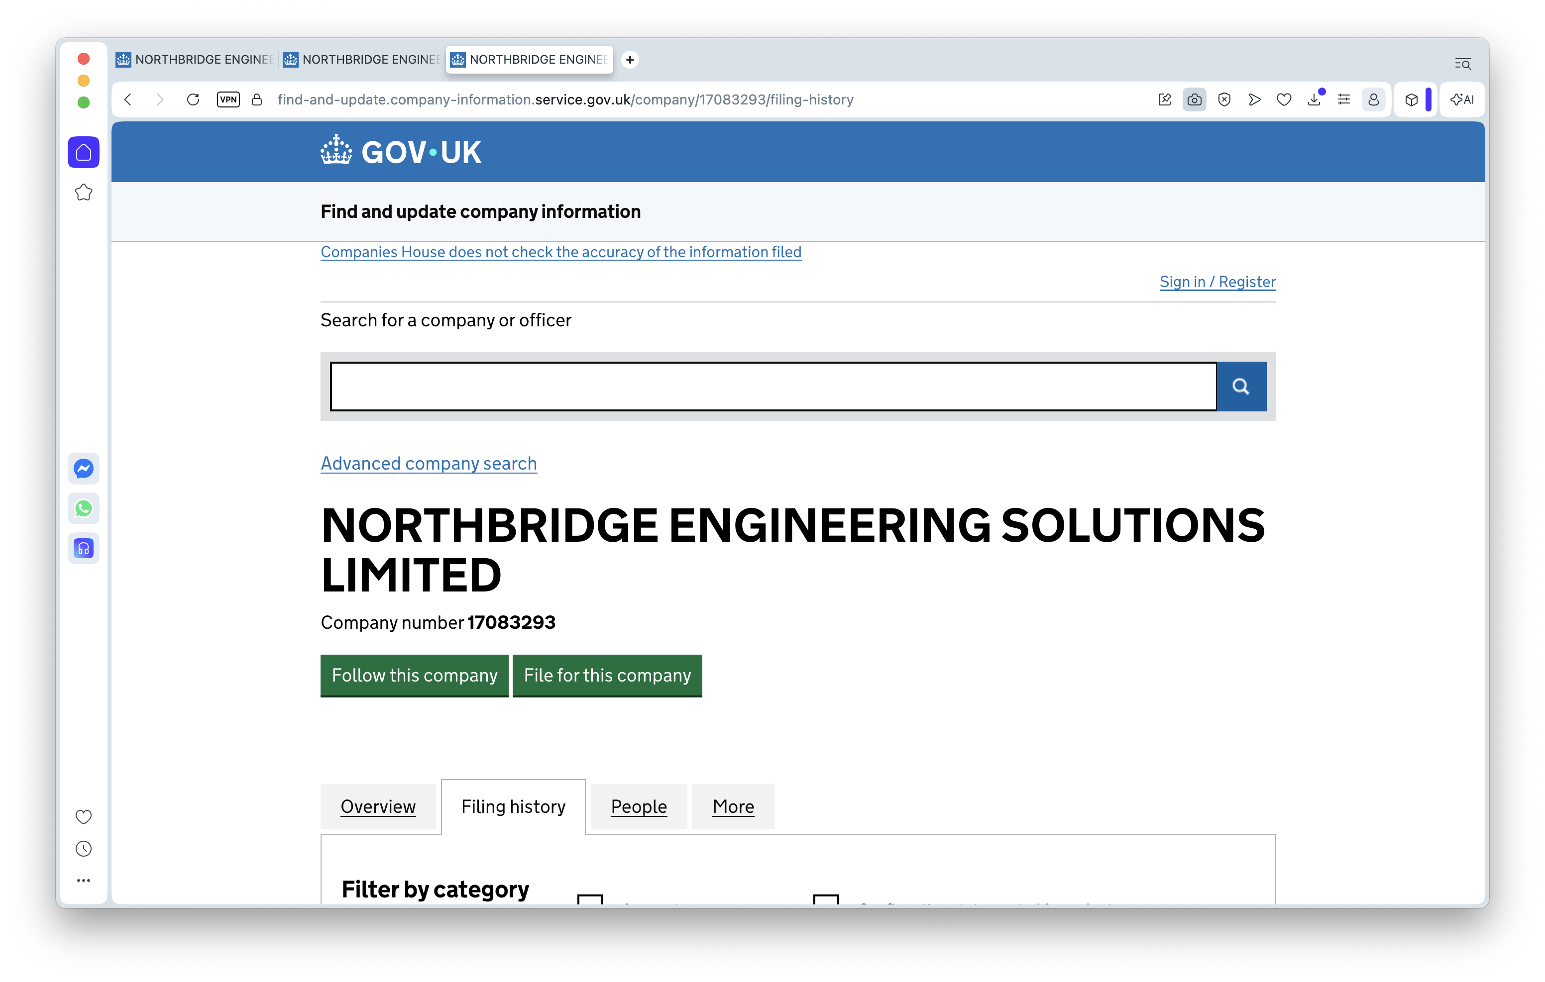Open sidebar history clock icon
This screenshot has height=982, width=1545.
pyautogui.click(x=84, y=849)
